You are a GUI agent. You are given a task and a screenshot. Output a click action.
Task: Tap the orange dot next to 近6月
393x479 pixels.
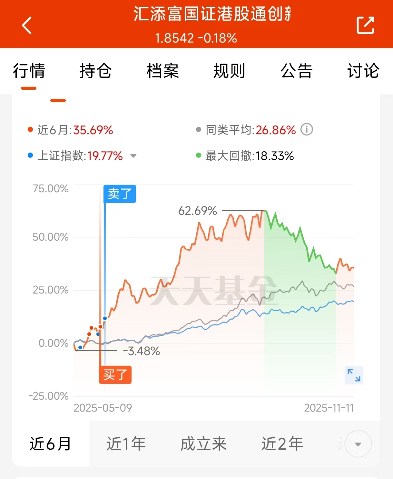30,130
